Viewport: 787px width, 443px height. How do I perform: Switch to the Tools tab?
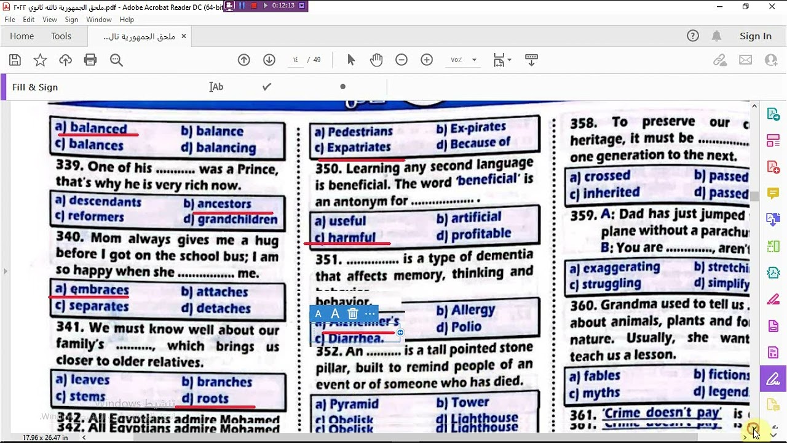pyautogui.click(x=61, y=36)
